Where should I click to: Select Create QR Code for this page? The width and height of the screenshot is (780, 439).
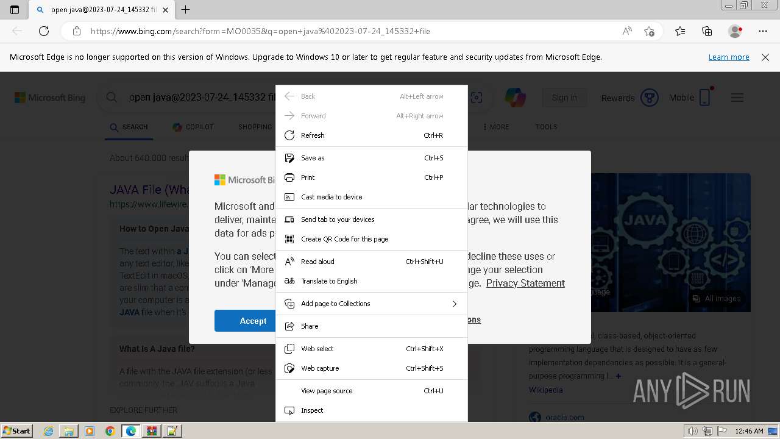(372, 239)
